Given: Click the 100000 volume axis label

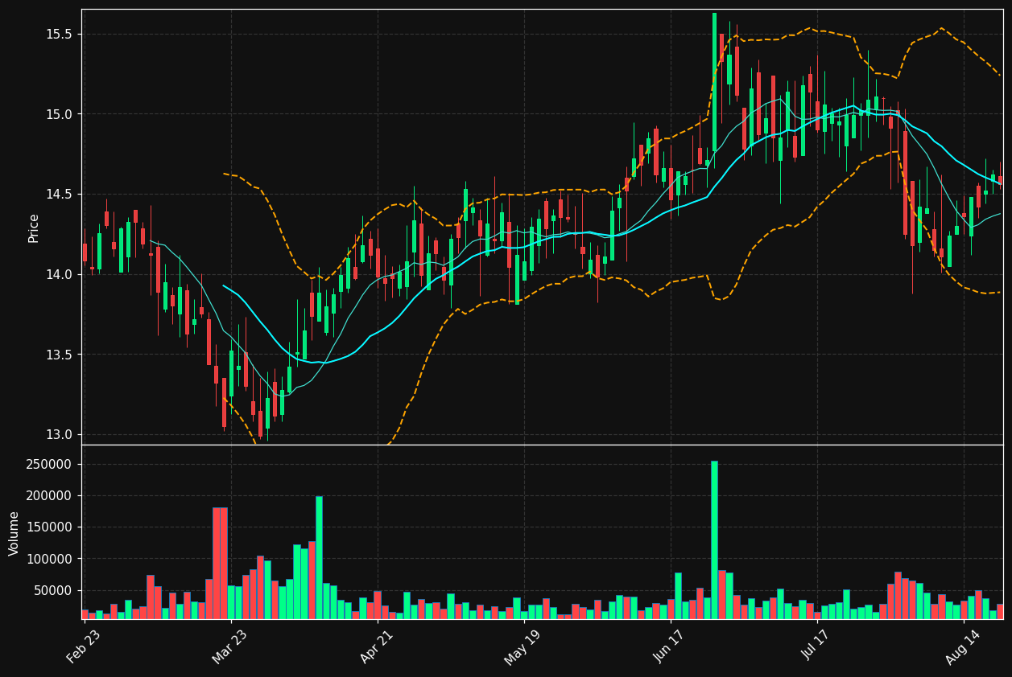Looking at the screenshot, I should click(x=50, y=559).
